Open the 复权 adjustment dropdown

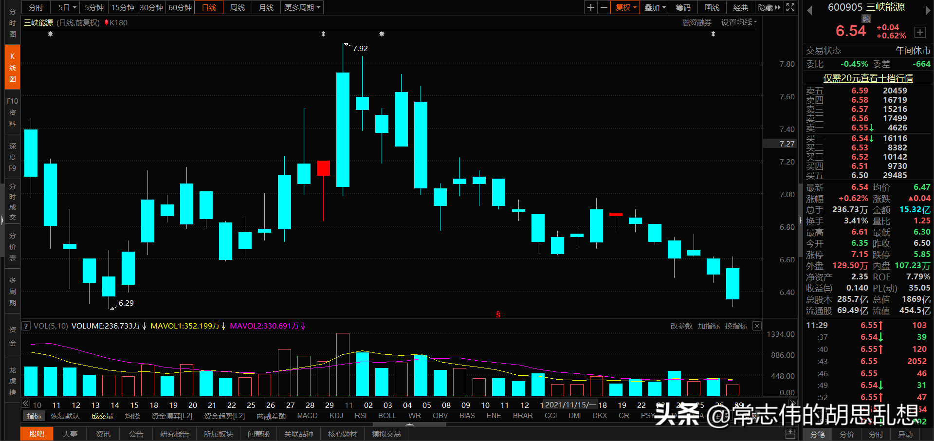624,7
